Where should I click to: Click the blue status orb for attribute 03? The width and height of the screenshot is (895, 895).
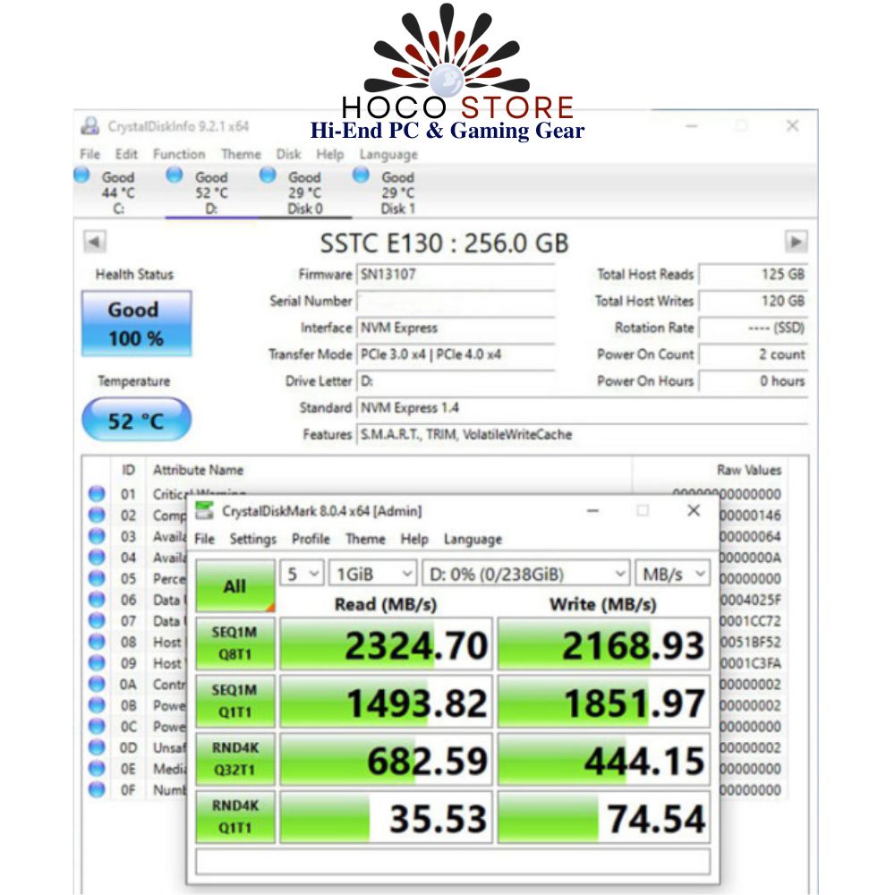click(97, 536)
